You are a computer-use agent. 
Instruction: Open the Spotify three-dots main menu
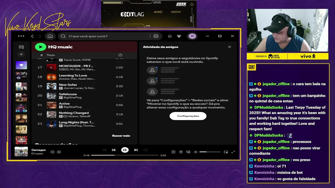[21, 36]
